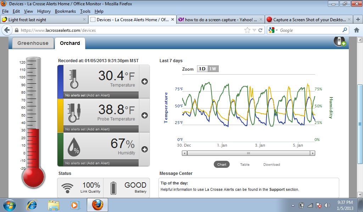
Task: Click chart range scroll right arrow
Action: click(313, 153)
